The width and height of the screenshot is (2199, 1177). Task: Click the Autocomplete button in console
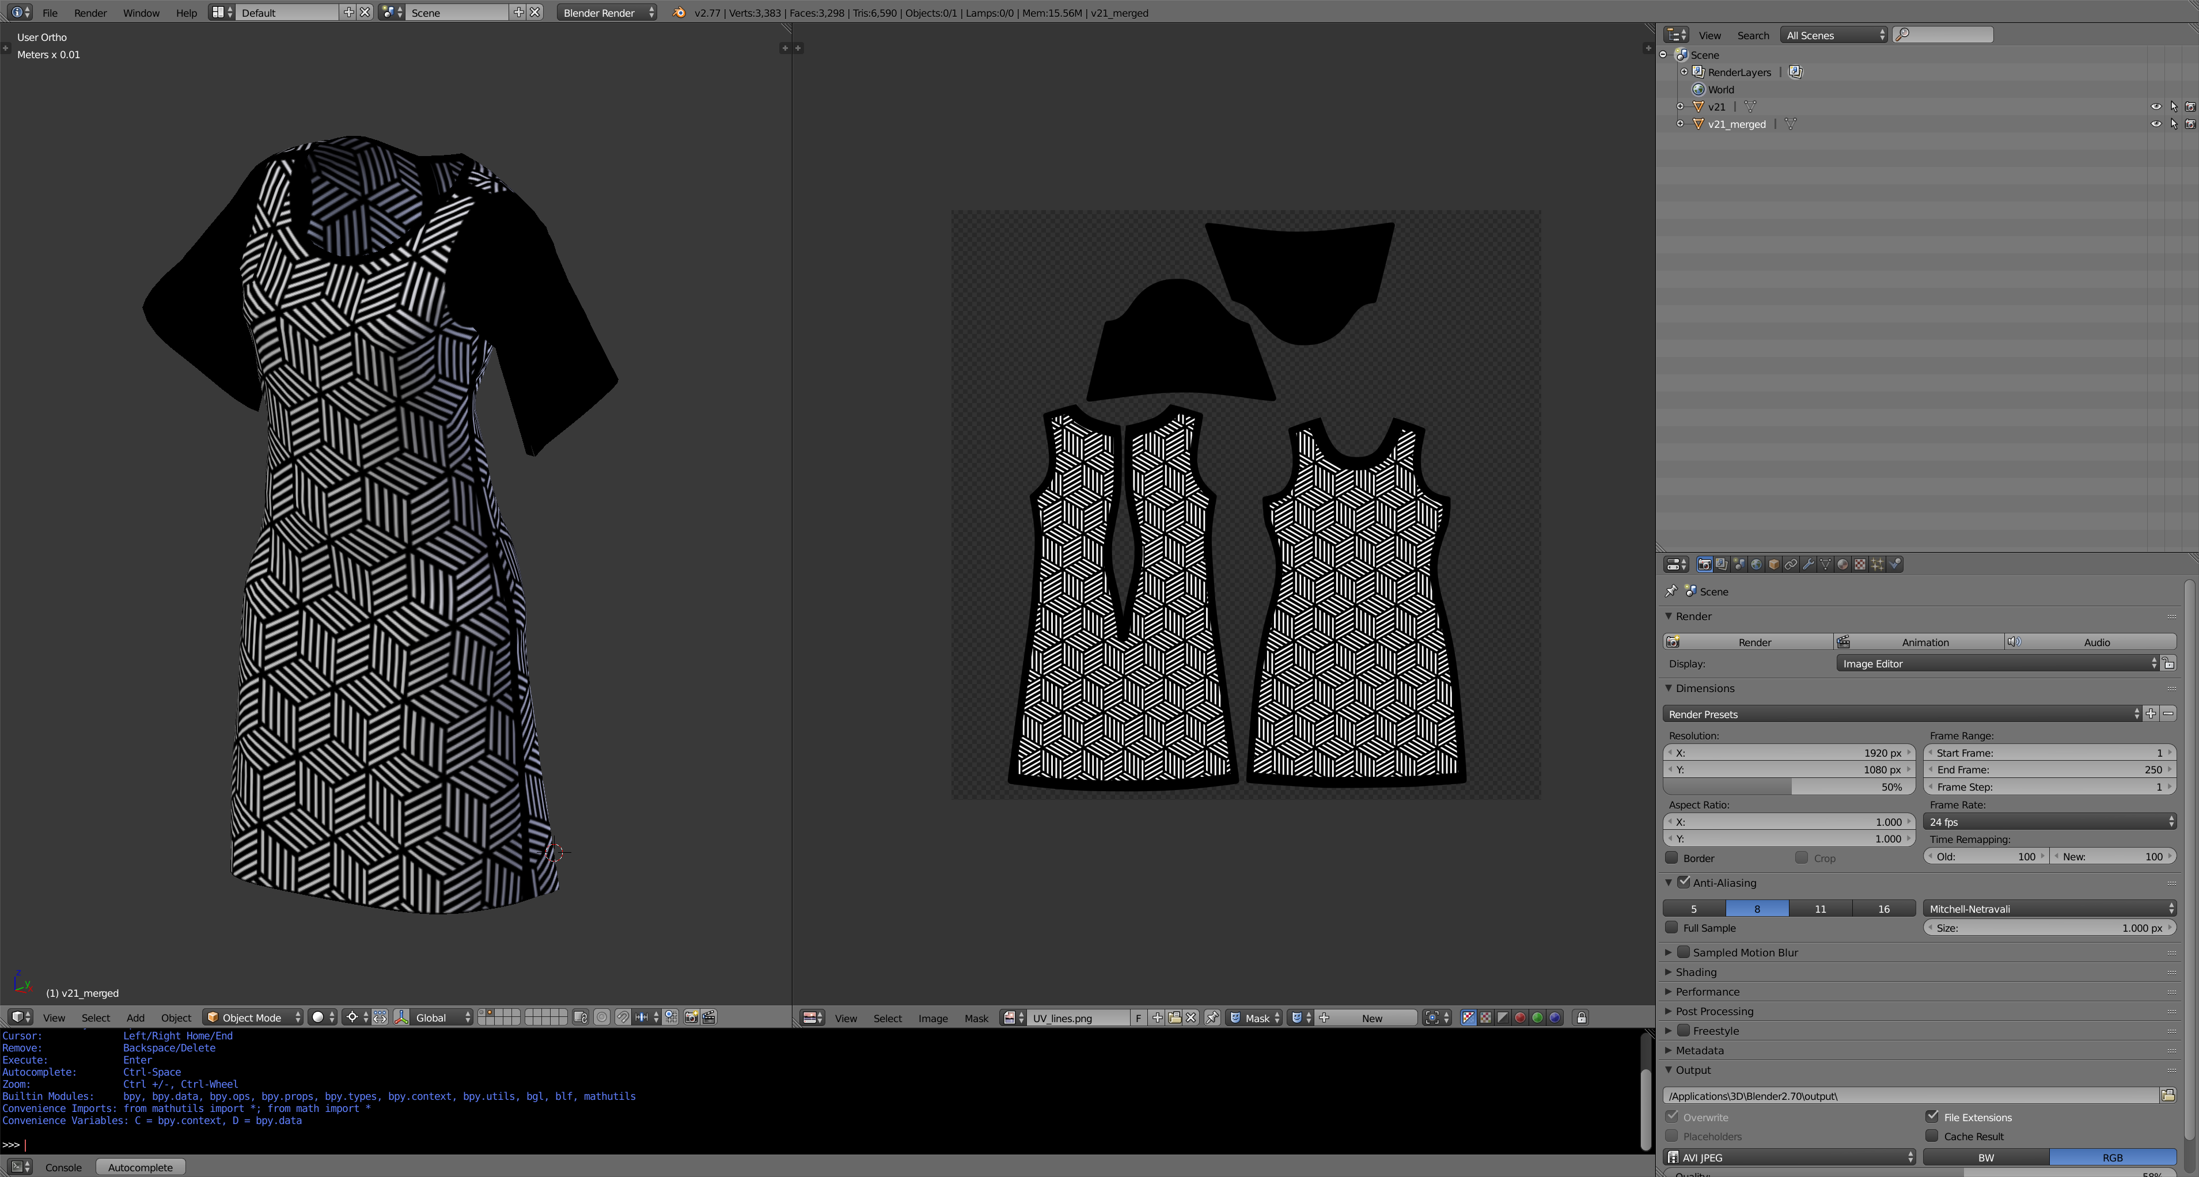tap(140, 1167)
